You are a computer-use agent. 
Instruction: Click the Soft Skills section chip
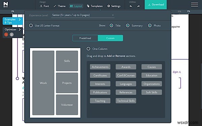tap(151, 92)
